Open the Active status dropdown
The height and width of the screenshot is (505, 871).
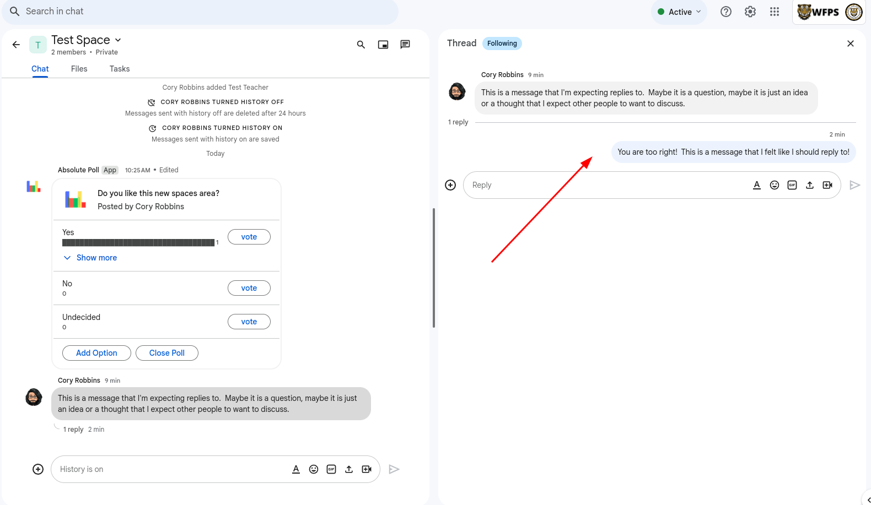pyautogui.click(x=679, y=12)
